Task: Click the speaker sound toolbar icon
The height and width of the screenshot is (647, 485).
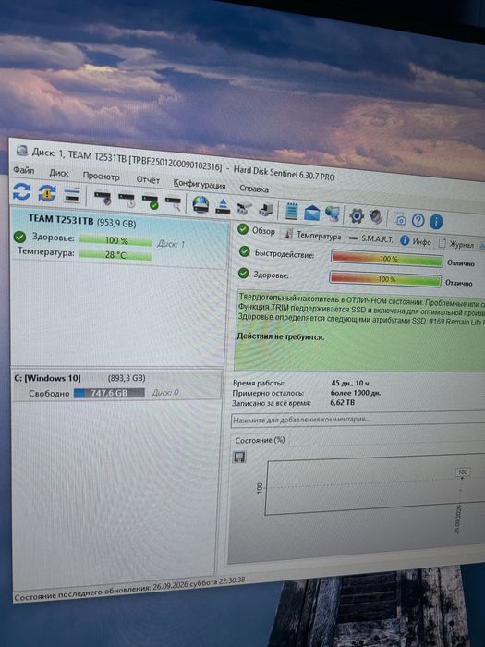Action: coord(376,216)
